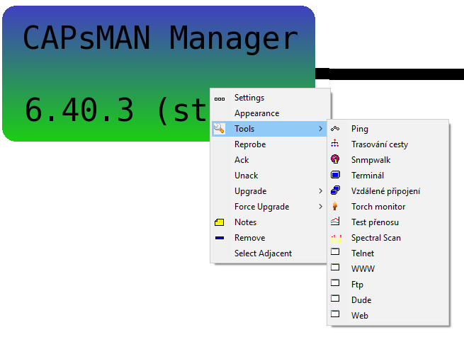Click the Settings dots icon

[x=220, y=99]
